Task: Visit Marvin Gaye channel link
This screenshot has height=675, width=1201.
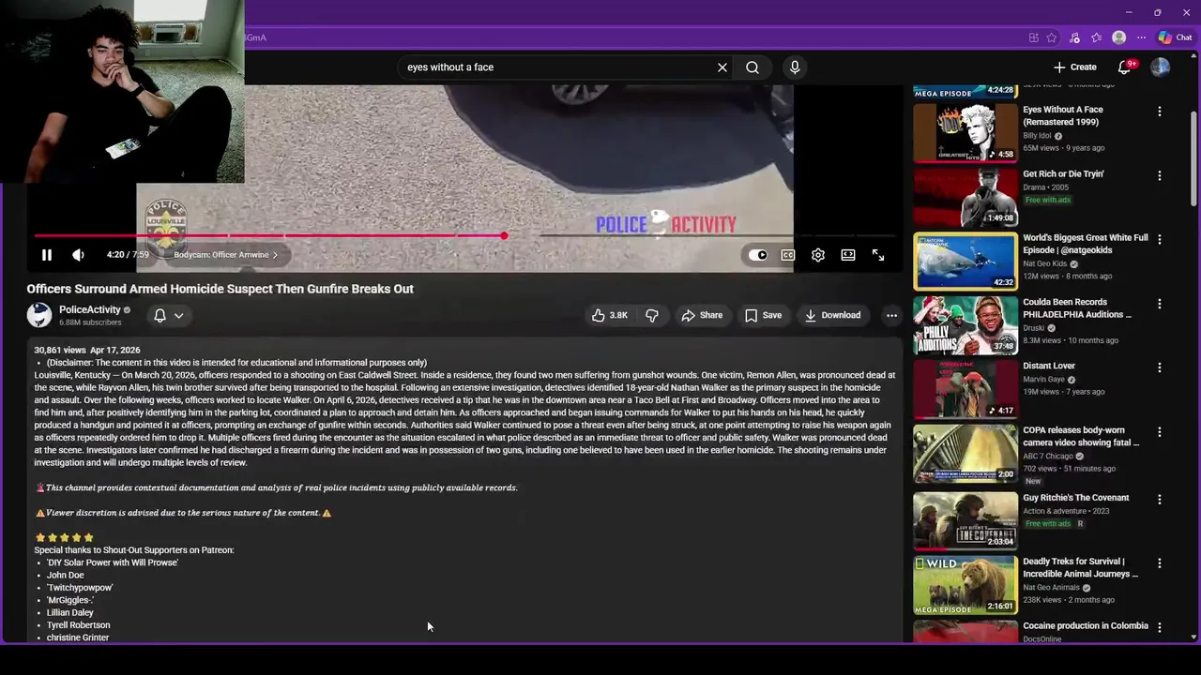Action: [1043, 380]
